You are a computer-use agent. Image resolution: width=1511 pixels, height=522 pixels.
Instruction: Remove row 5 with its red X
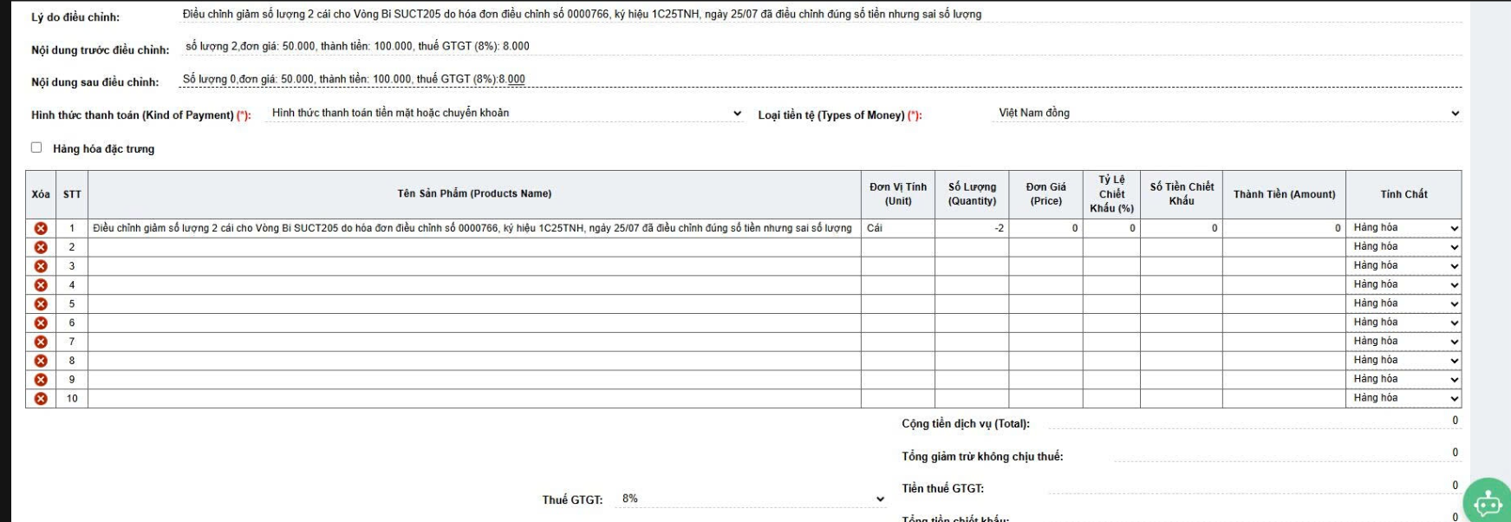coord(41,304)
